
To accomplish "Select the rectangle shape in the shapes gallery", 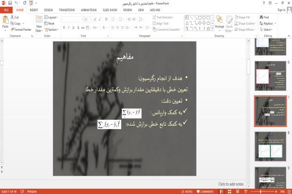I will tap(200, 17).
